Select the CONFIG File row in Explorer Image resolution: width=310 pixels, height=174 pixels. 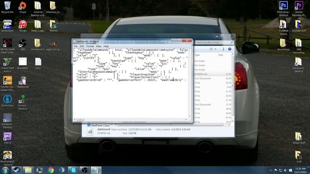[212, 74]
